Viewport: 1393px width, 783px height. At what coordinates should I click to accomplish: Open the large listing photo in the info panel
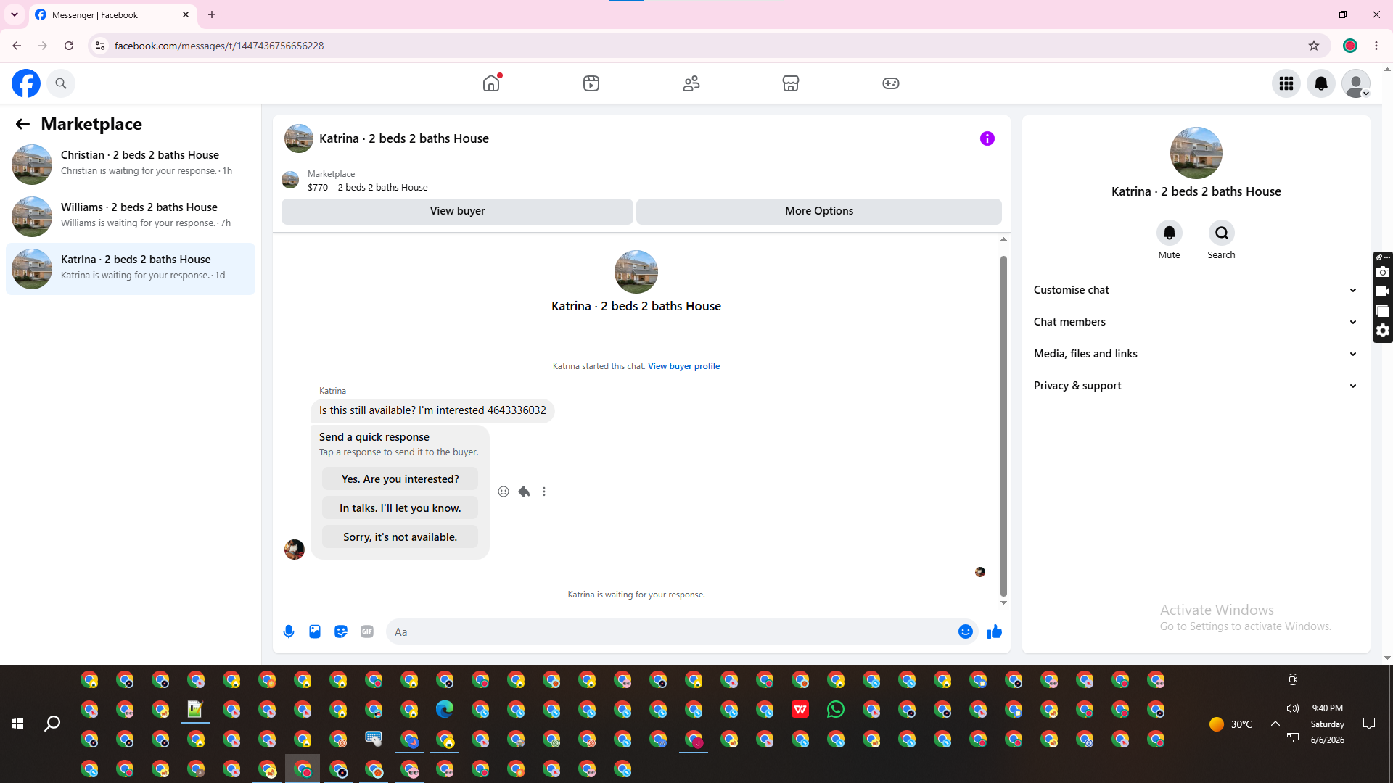pyautogui.click(x=1196, y=153)
